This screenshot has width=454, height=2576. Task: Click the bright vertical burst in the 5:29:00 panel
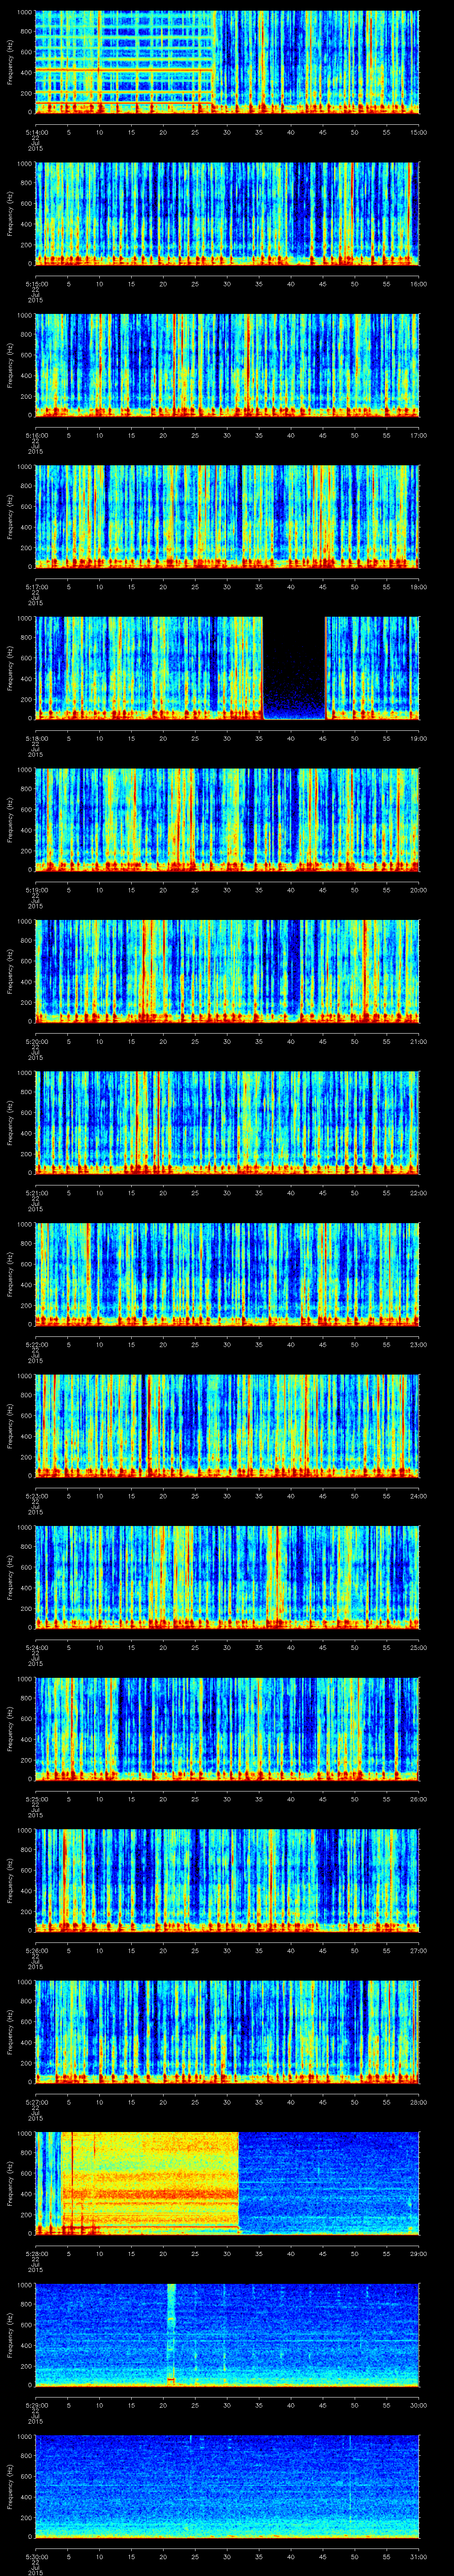pyautogui.click(x=172, y=2334)
